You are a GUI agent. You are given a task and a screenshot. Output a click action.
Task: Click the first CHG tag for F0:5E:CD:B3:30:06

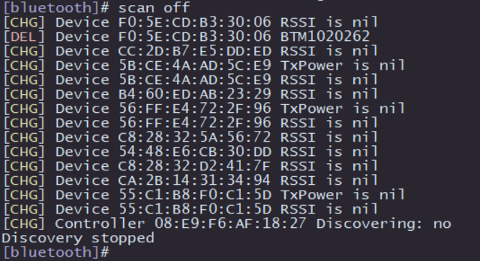coord(24,22)
